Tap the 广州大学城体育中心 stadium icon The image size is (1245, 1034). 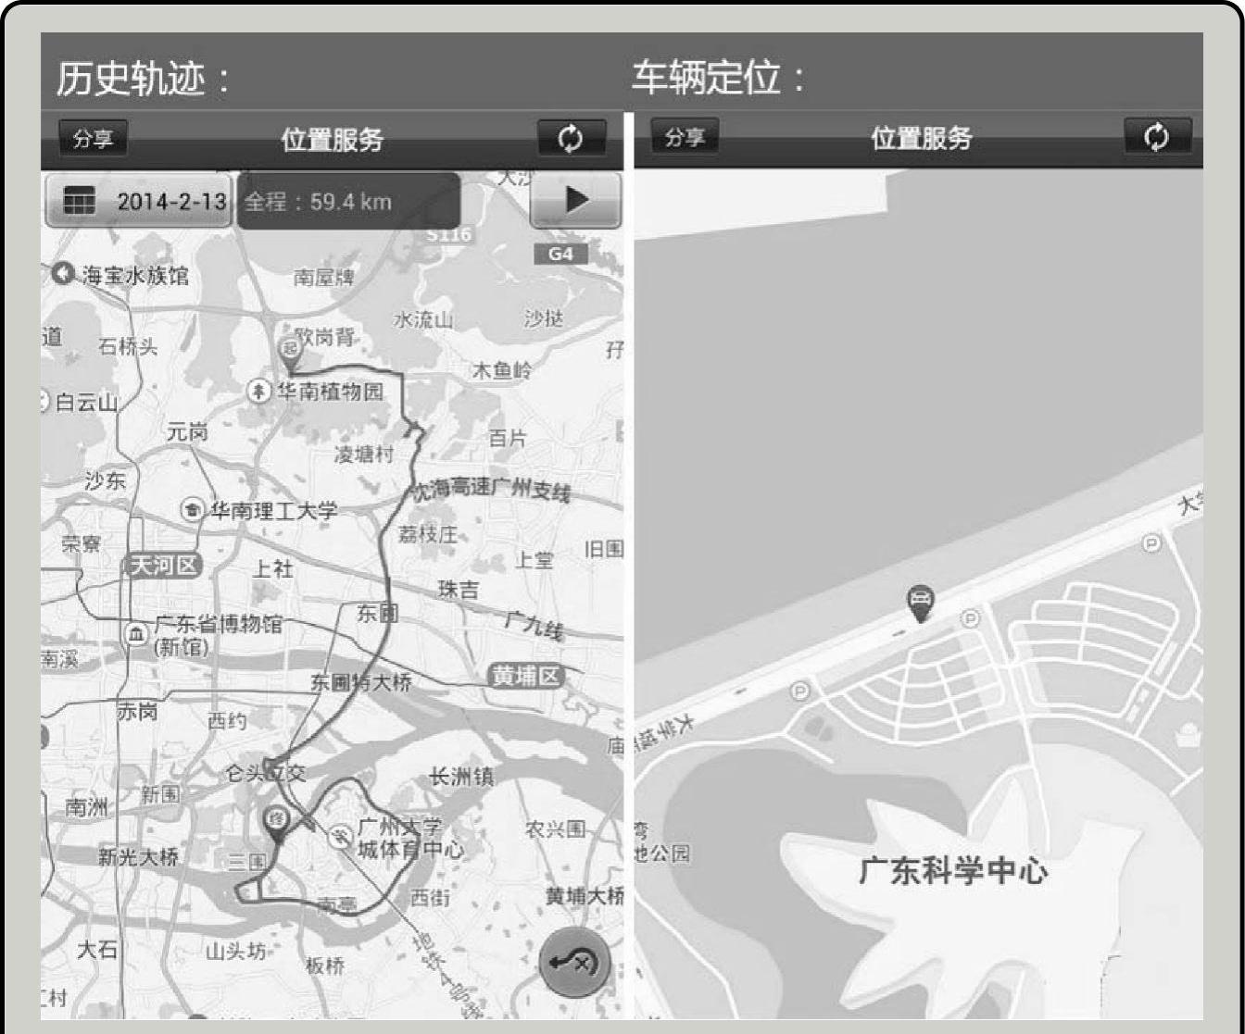click(341, 836)
